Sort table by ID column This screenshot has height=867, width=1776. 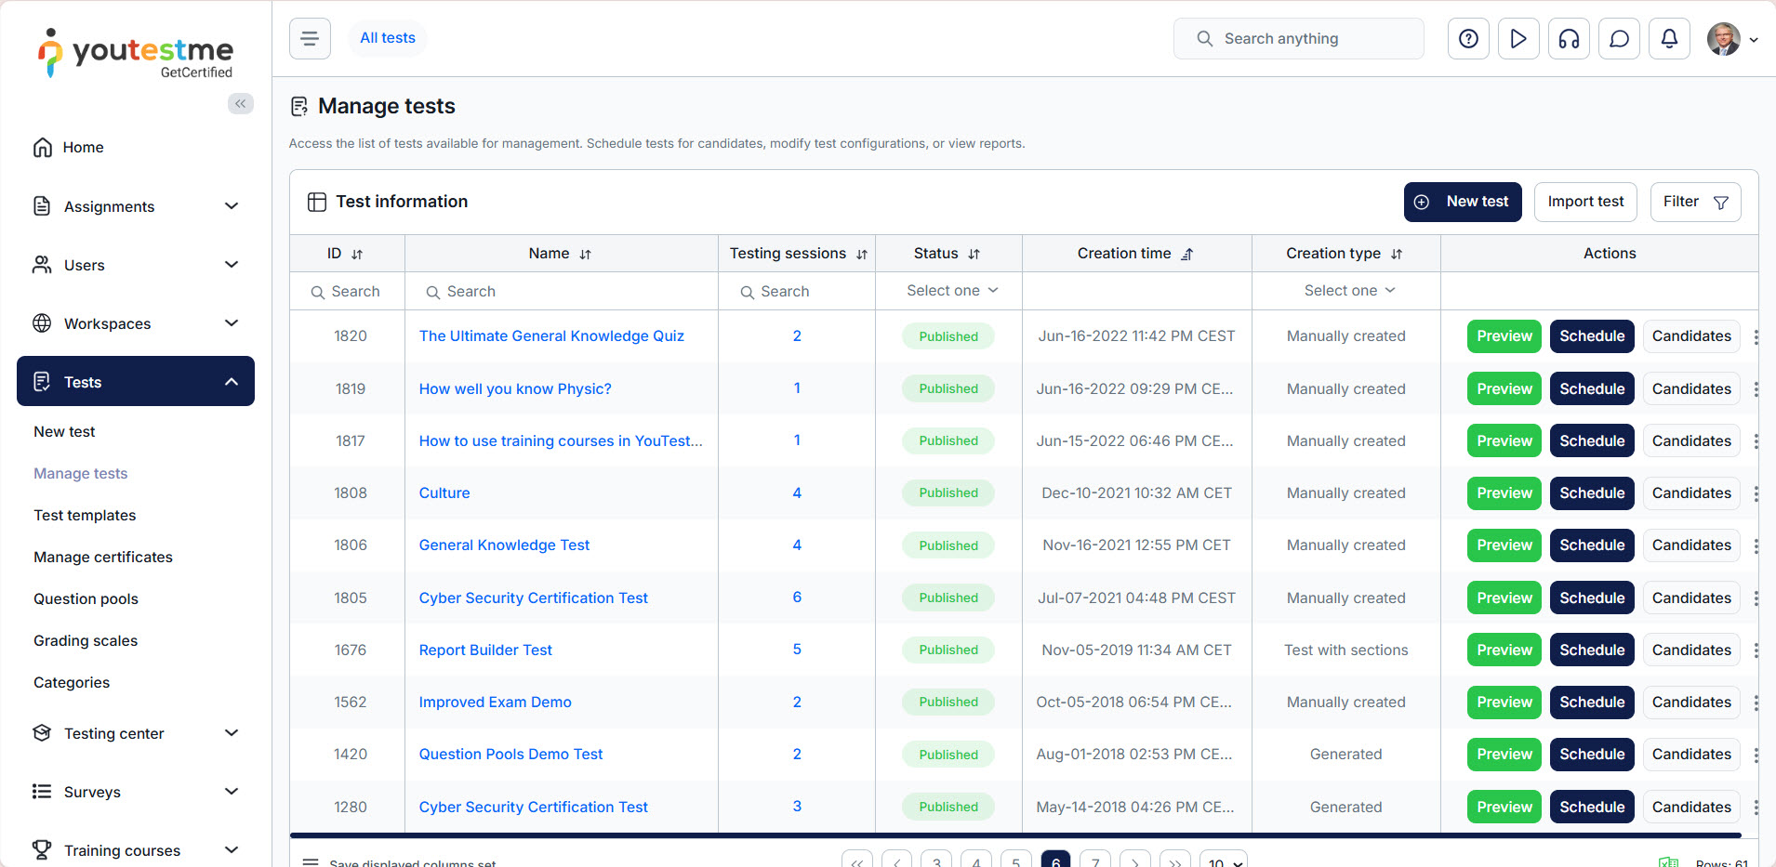[357, 254]
